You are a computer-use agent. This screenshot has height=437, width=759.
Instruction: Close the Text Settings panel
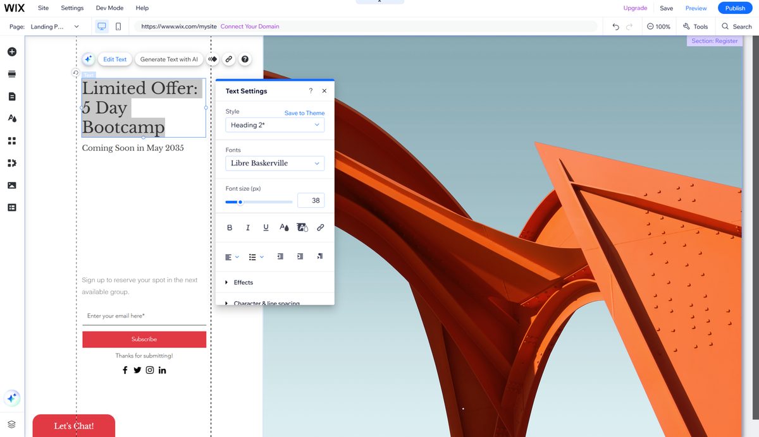point(324,91)
